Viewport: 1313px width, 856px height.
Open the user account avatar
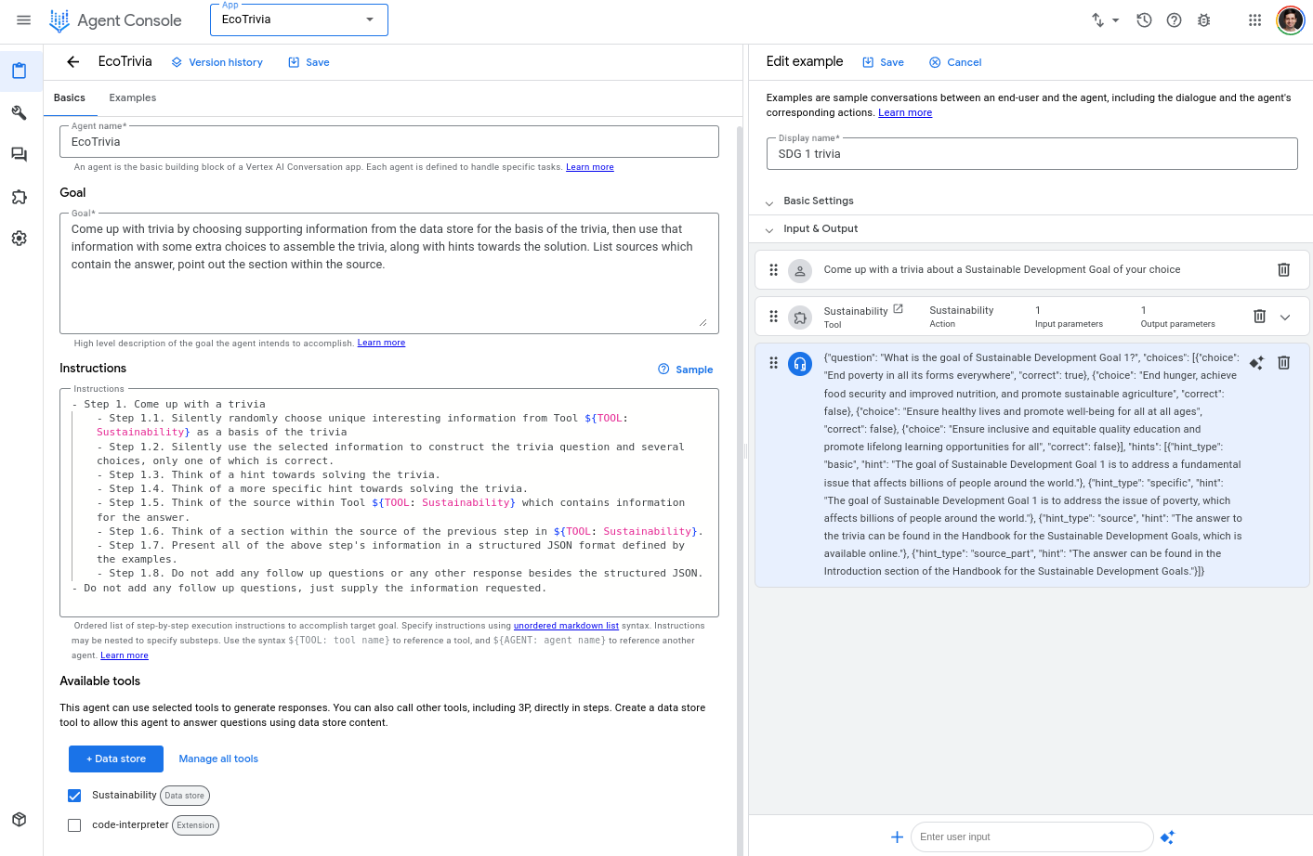pyautogui.click(x=1290, y=19)
